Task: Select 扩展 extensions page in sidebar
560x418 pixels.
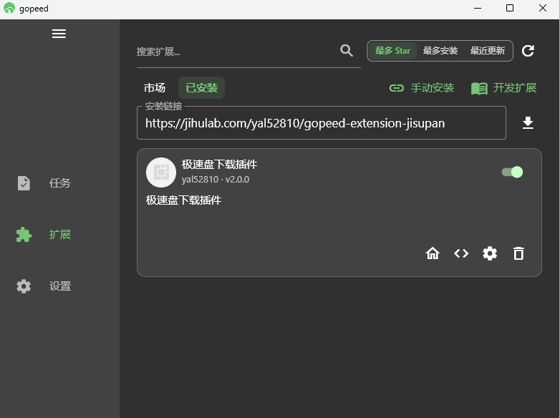Action: pos(44,235)
